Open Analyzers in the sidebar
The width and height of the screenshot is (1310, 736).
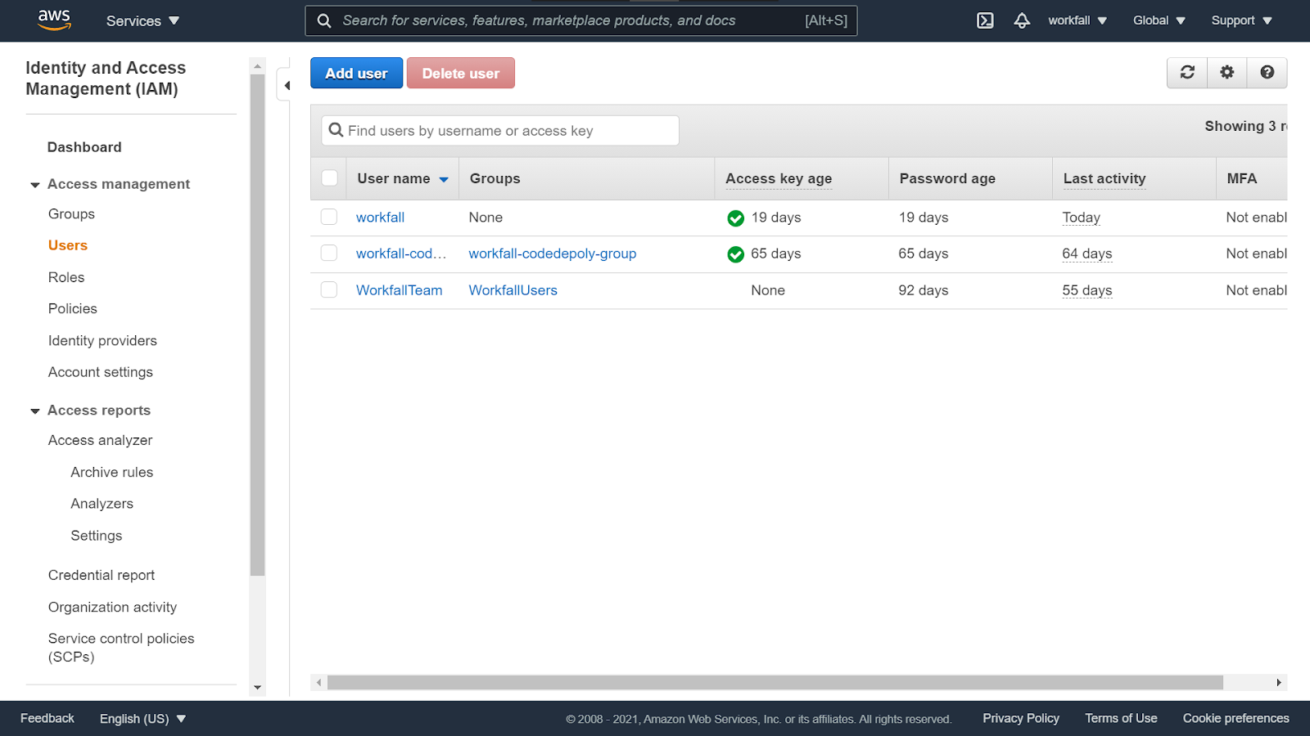pos(102,504)
